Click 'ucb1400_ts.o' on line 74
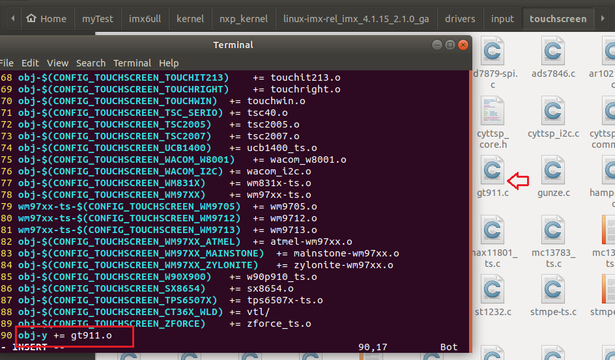Viewport: 615px width, 360px height. 282,148
